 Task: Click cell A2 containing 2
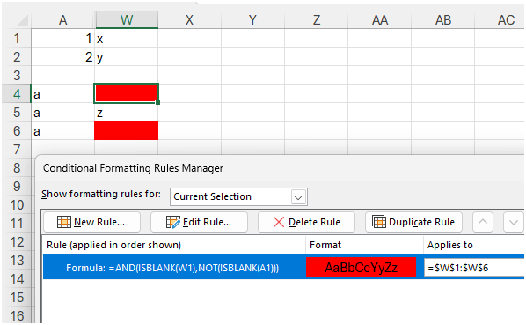point(63,56)
